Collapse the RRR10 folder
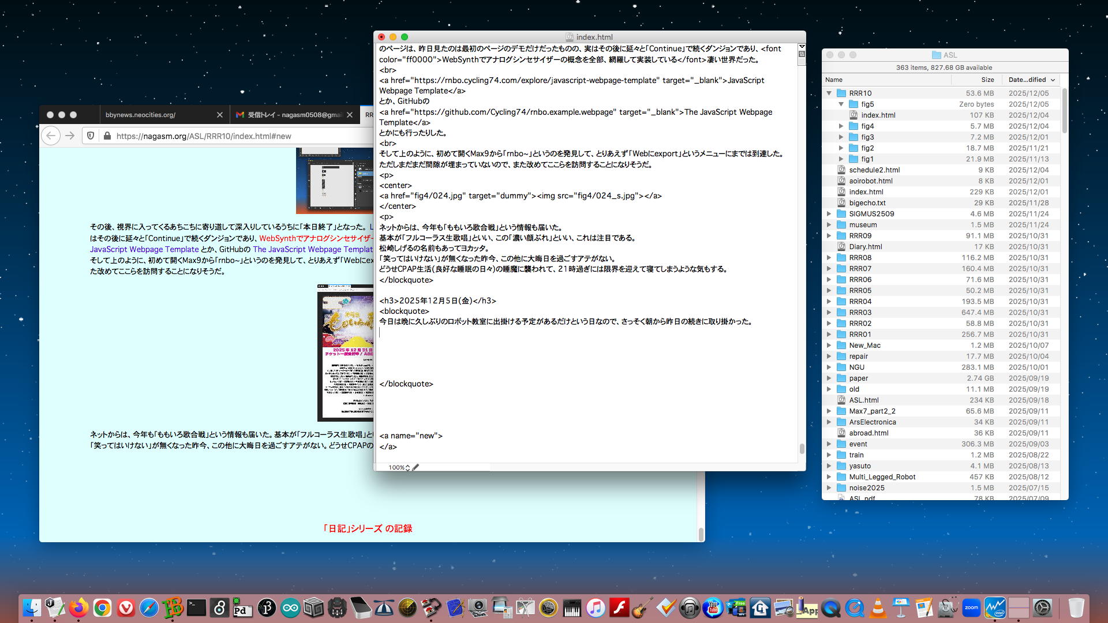 [829, 93]
